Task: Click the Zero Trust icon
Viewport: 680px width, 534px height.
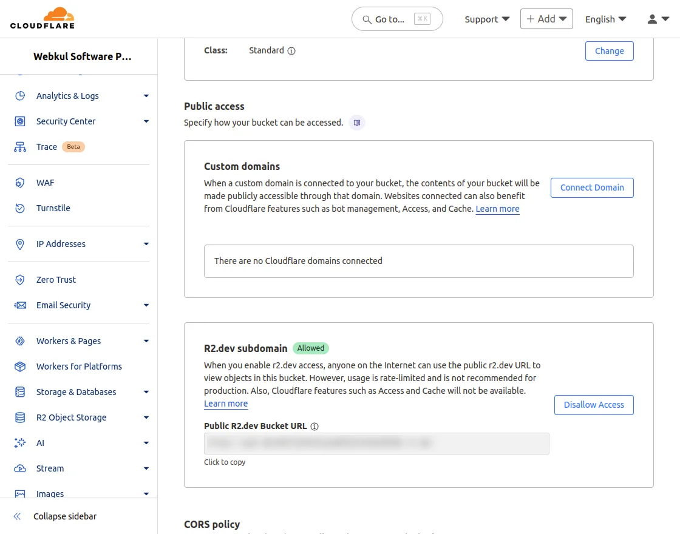Action: pyautogui.click(x=20, y=280)
